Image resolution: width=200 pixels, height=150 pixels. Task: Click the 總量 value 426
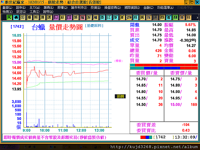(158, 51)
